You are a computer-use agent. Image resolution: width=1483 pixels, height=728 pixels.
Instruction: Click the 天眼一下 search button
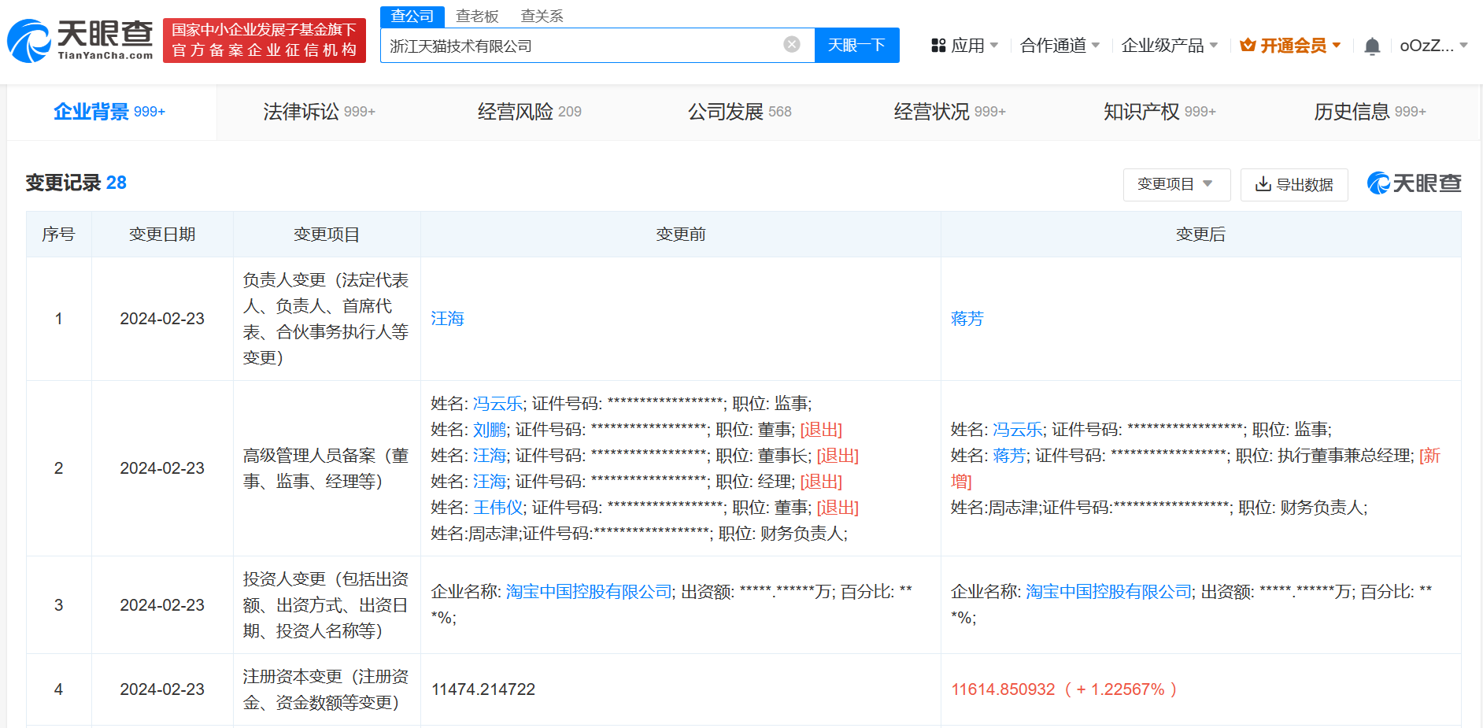(856, 45)
